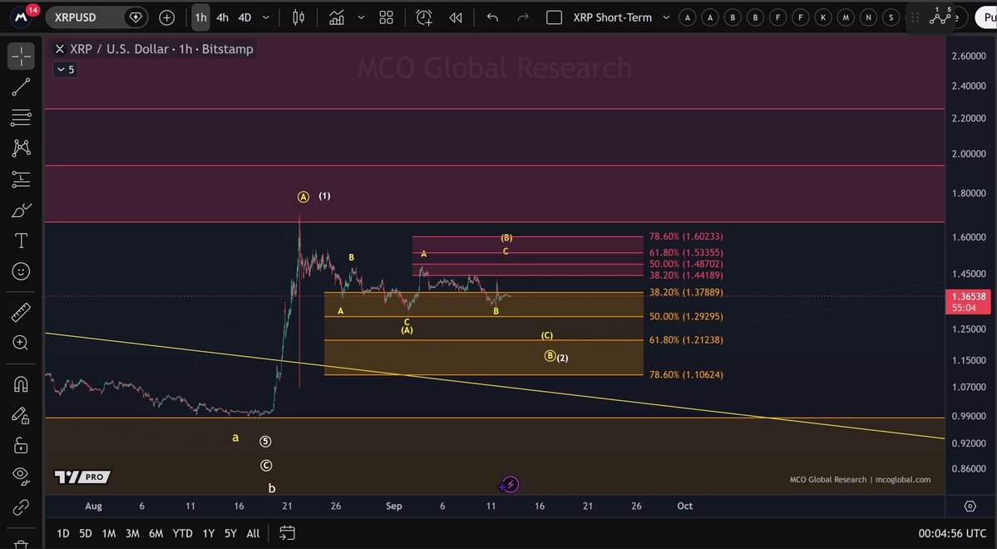Add a symbol to compare
The height and width of the screenshot is (549, 997).
166,17
